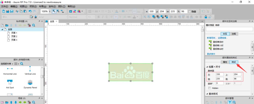
Task: Click the Bring to Front icon
Action: point(154,17)
